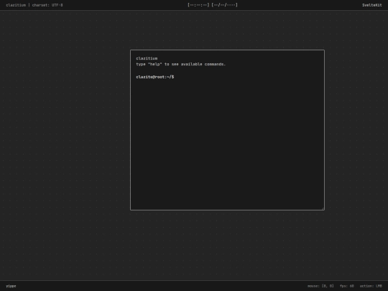The height and width of the screenshot is (291, 388).
Task: Click the action: LMB status indicator
Action: point(371,286)
